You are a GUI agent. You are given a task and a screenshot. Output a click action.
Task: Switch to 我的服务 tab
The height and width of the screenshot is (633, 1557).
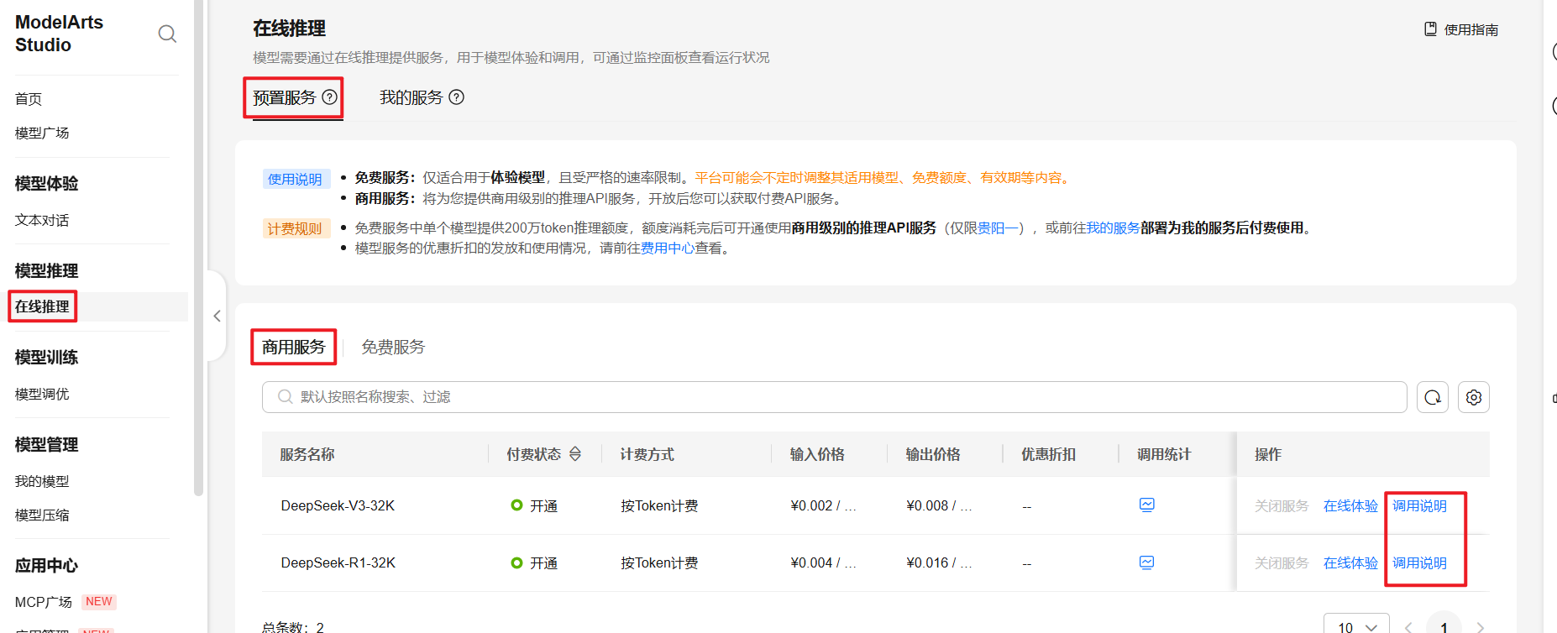coord(411,97)
